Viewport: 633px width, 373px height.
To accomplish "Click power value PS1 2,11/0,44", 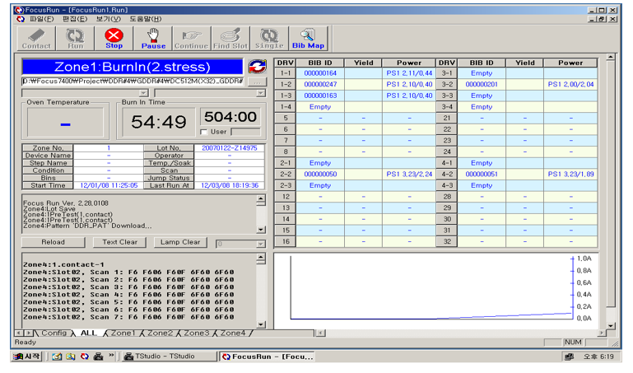I will coord(409,73).
